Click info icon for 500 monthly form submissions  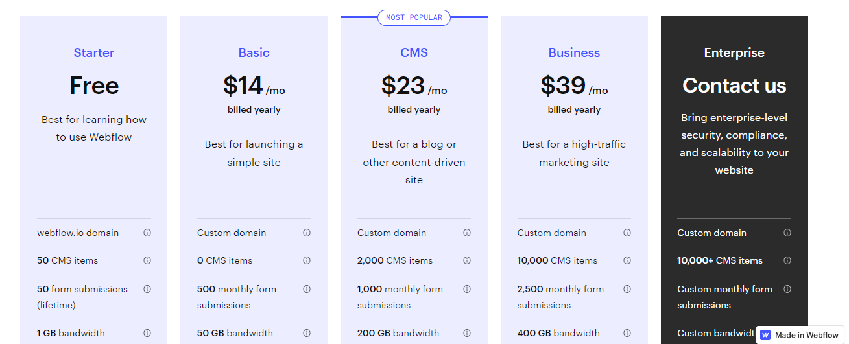tap(307, 289)
